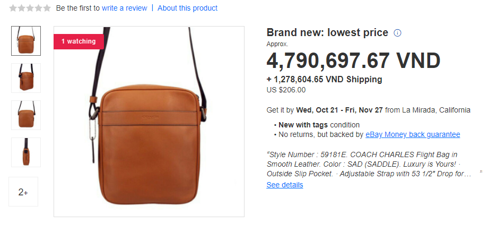This screenshot has width=497, height=232.
Task: Select third bag thumbnail
Action: (26, 115)
